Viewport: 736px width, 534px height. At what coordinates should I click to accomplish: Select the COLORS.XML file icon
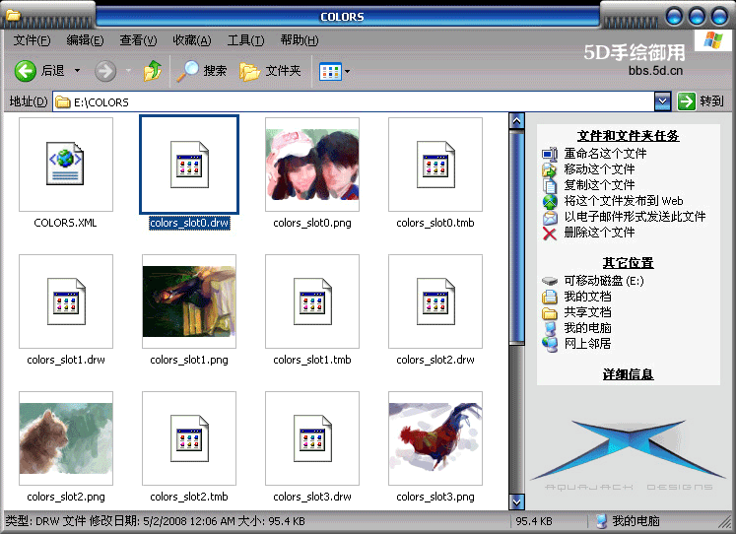point(66,165)
